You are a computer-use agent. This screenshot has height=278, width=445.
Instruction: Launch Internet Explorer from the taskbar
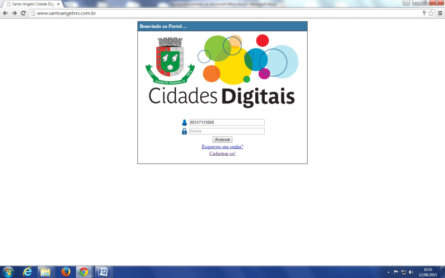pos(27,272)
